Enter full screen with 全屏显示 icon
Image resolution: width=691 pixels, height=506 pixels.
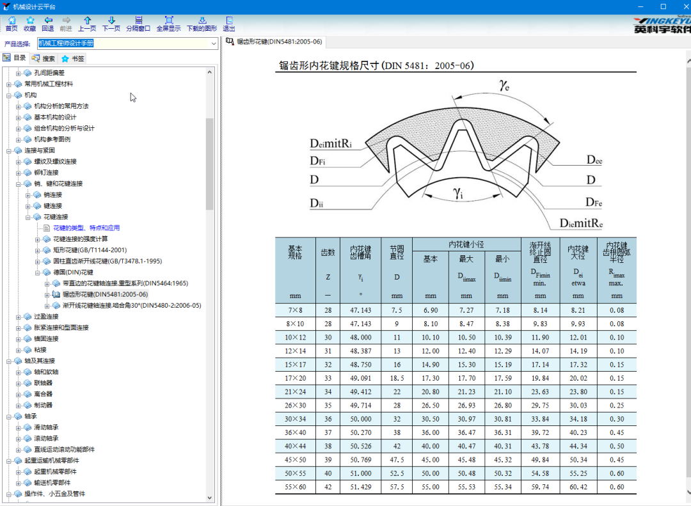tap(168, 24)
